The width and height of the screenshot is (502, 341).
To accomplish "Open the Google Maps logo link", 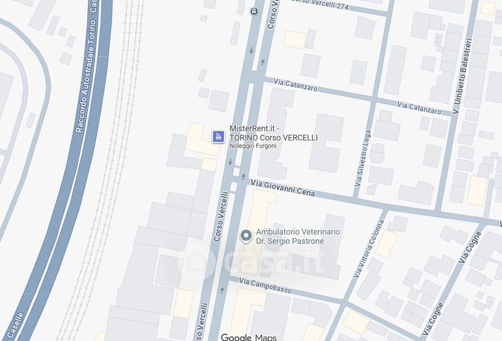I will [x=248, y=337].
